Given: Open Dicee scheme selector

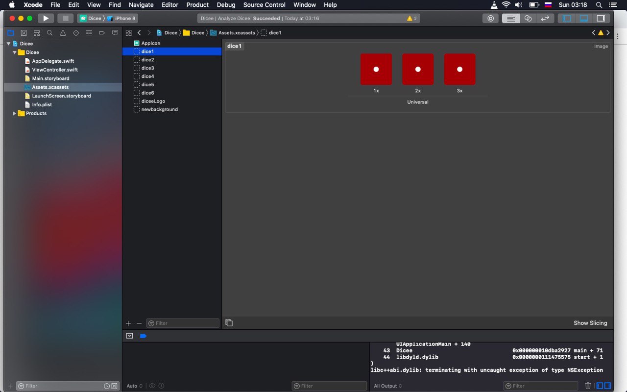Looking at the screenshot, I should 91,18.
